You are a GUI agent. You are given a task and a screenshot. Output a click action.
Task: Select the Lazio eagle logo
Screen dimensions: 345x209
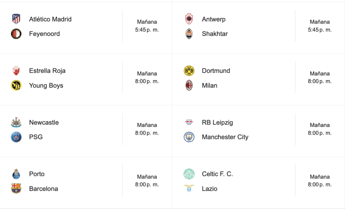pos(189,188)
